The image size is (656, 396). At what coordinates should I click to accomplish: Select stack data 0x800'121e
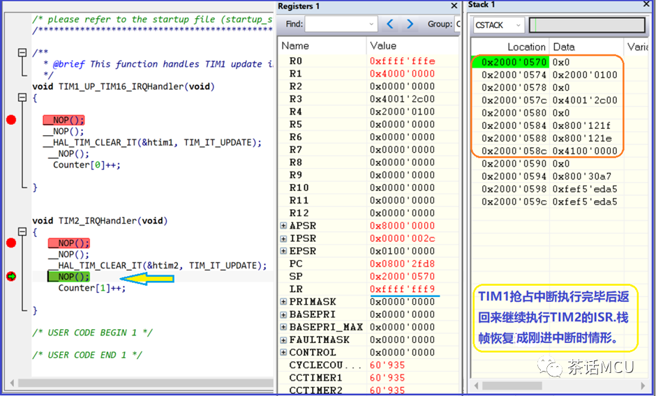pos(582,138)
